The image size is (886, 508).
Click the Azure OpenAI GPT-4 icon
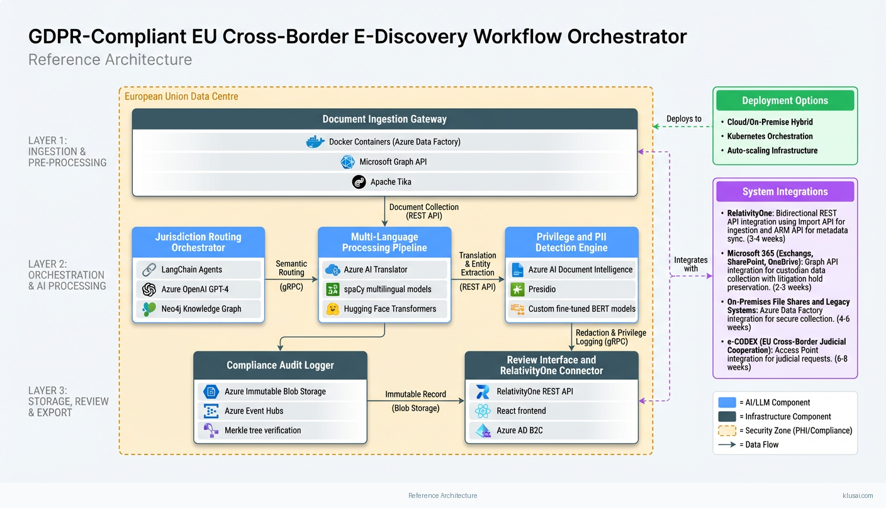point(149,289)
